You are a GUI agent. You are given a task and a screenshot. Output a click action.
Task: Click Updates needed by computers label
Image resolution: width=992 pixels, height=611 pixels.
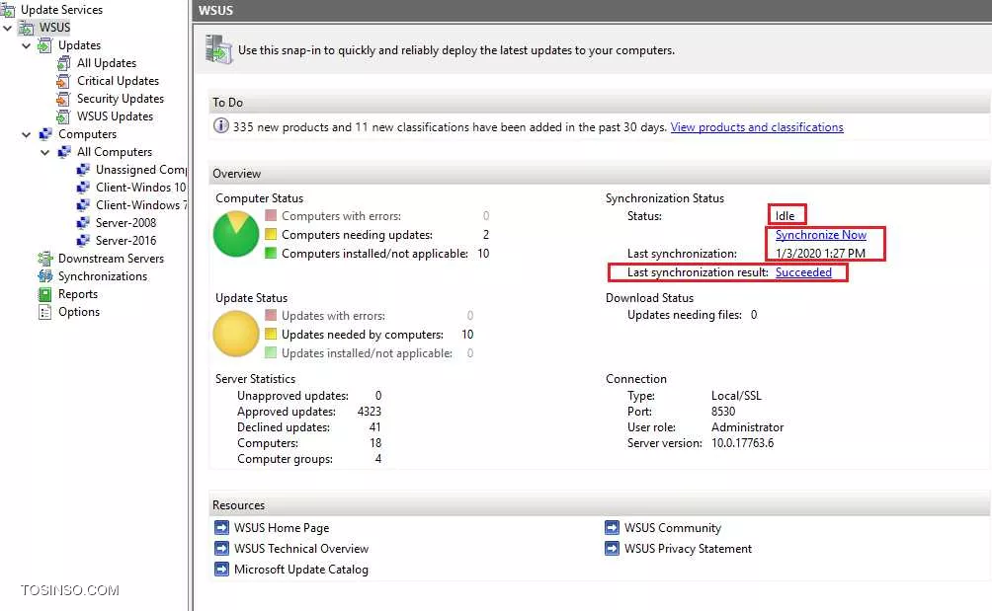(363, 335)
